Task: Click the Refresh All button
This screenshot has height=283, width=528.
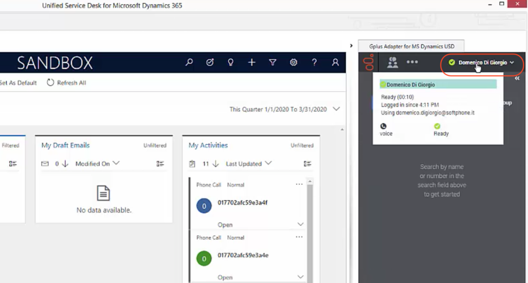Action: (66, 83)
